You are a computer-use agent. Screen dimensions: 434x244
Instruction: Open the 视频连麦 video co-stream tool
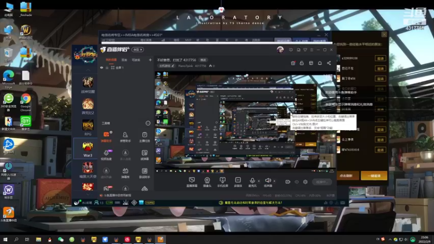106,155
